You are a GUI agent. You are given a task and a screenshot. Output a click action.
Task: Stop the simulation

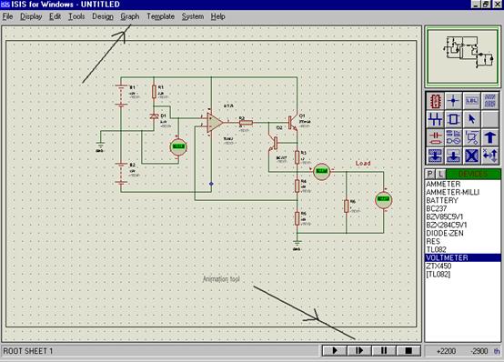coord(408,350)
